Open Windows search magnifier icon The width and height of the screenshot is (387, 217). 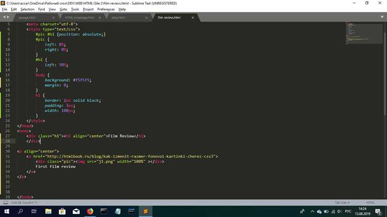coord(21,211)
